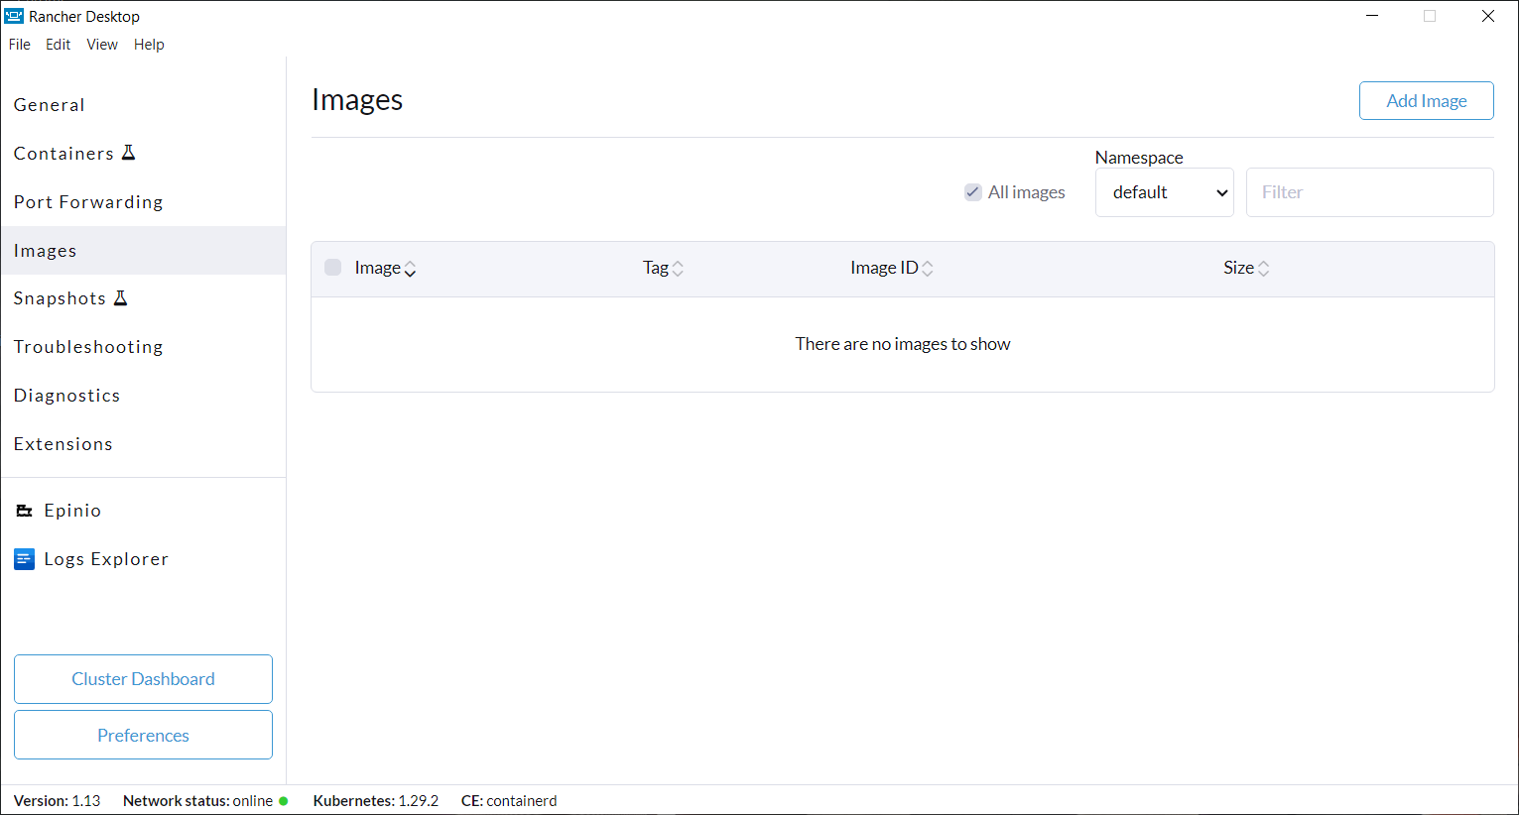Go to the General section
The height and width of the screenshot is (815, 1519).
pos(143,105)
